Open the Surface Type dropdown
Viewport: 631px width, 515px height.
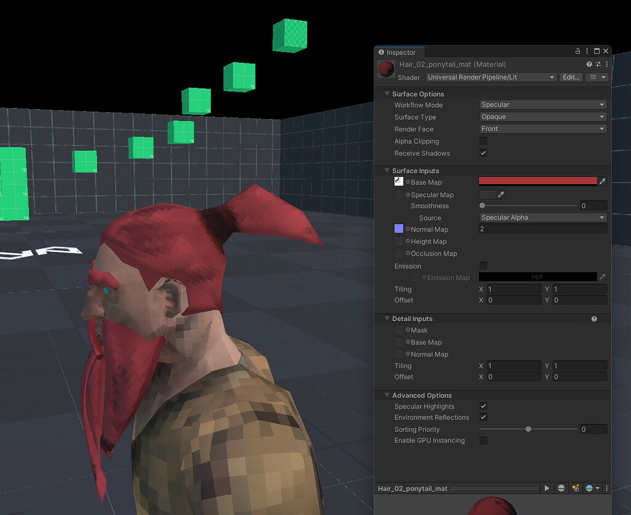pyautogui.click(x=542, y=116)
